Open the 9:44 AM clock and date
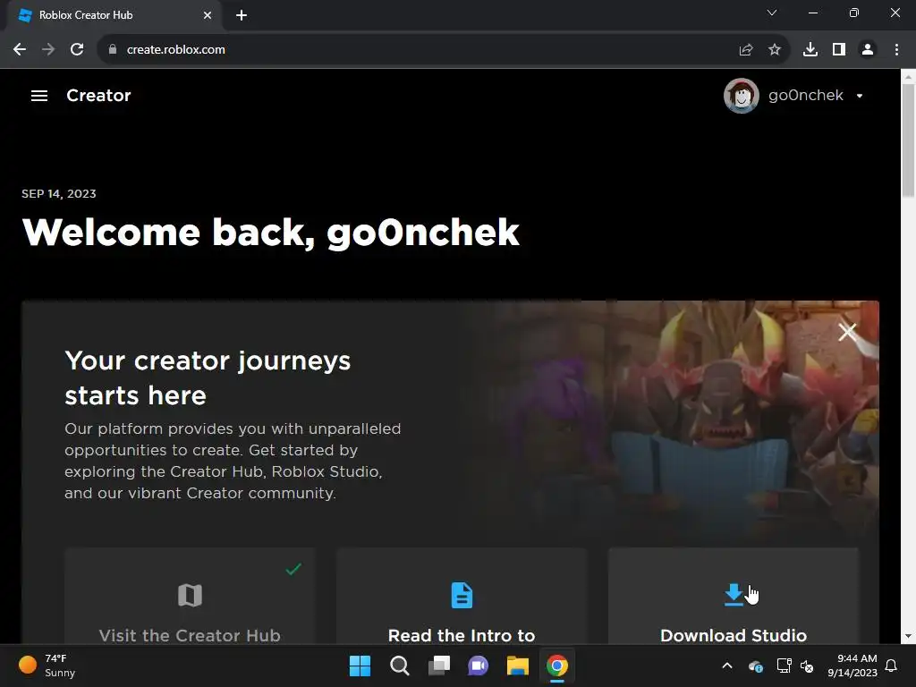Screen dimensions: 916x687 coord(852,666)
